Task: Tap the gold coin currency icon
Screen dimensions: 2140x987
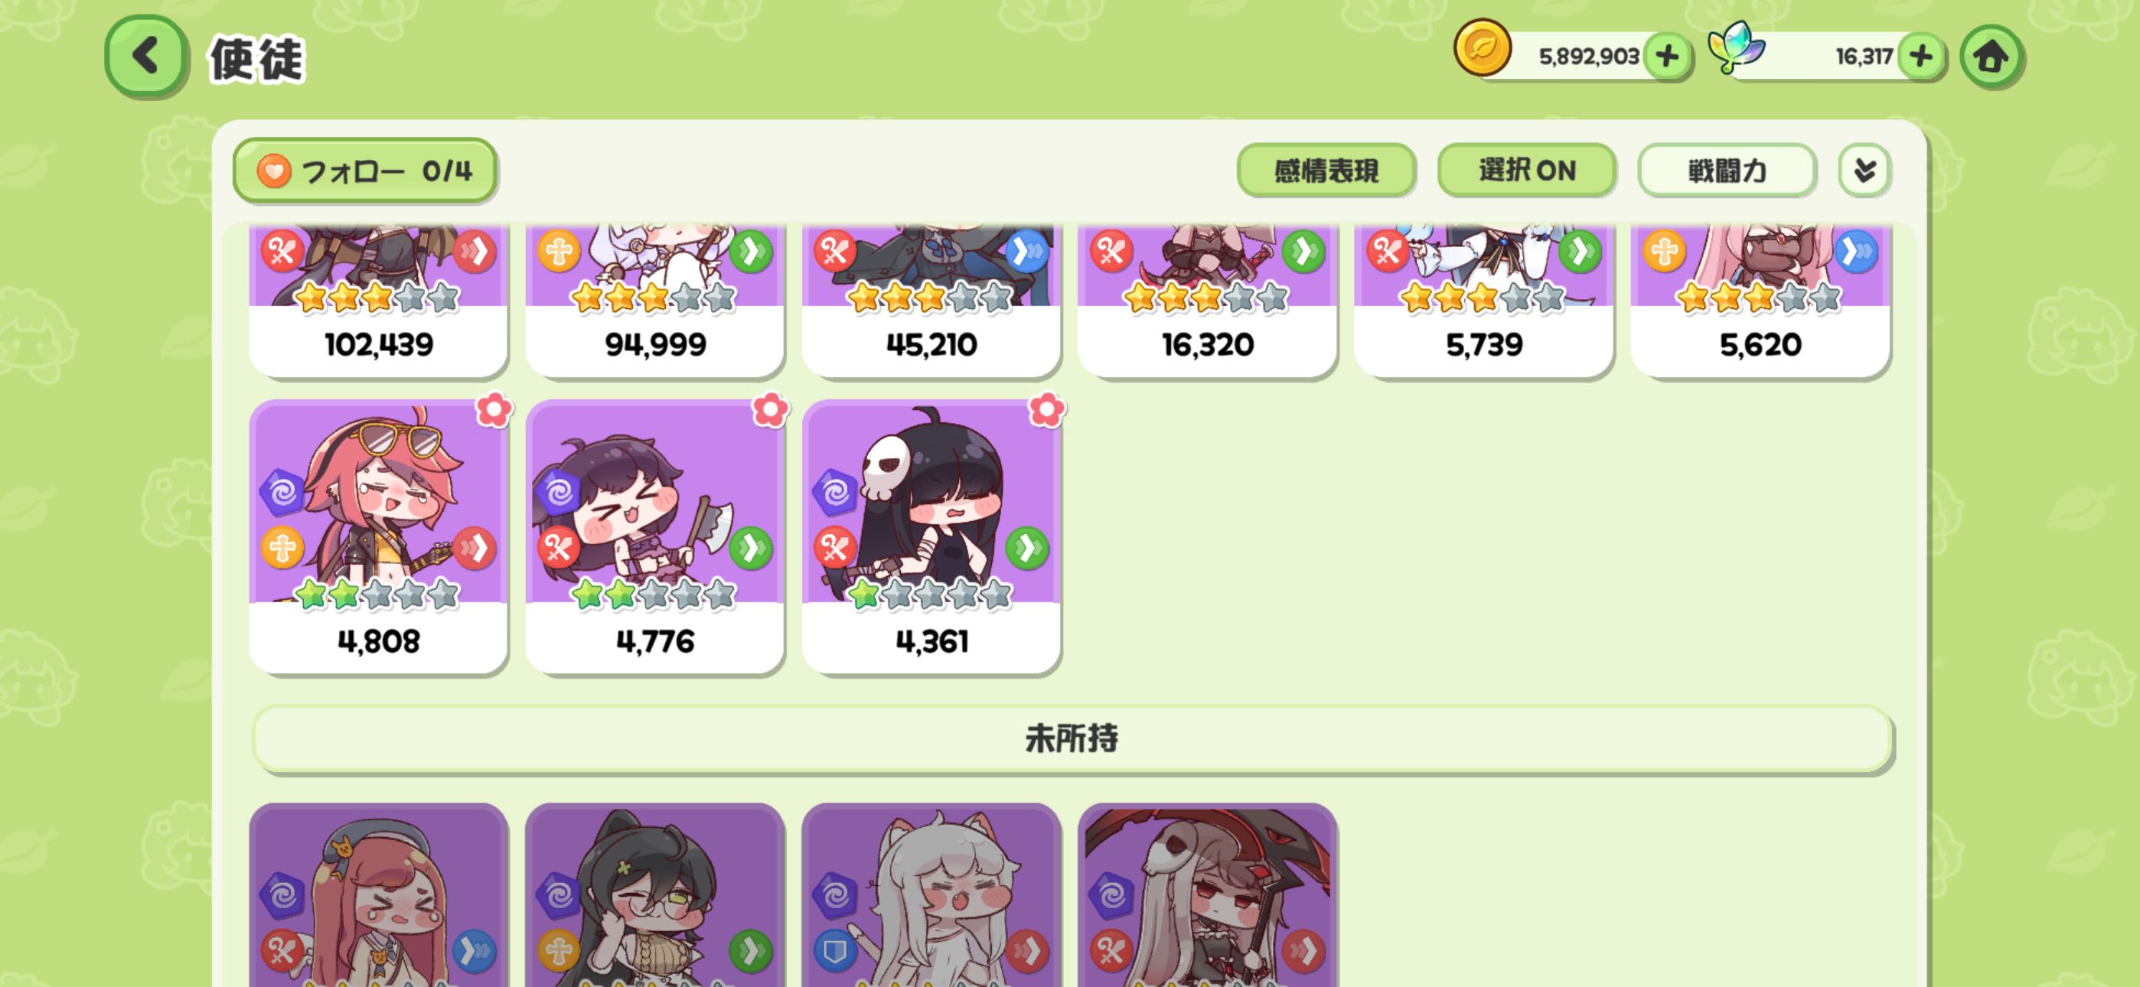Action: [1481, 48]
